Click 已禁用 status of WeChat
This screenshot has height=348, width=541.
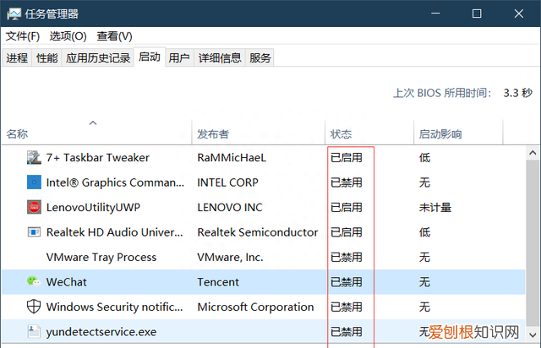point(347,282)
